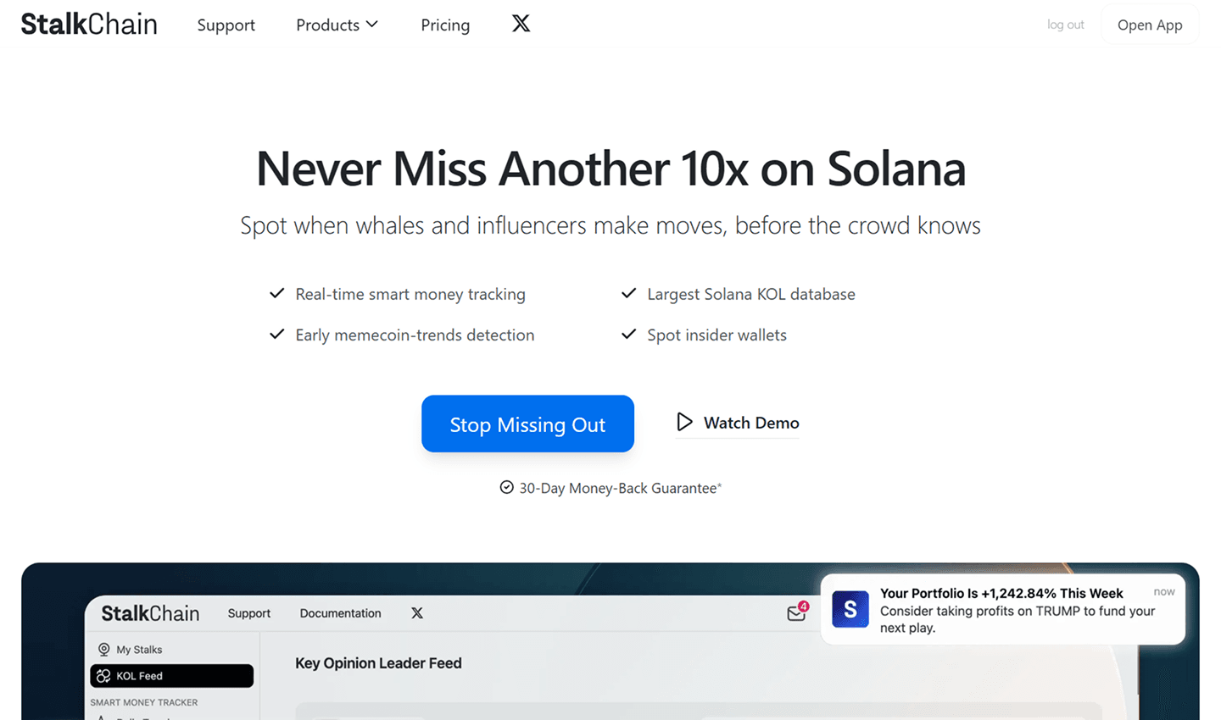This screenshot has height=720, width=1221.
Task: Click the 'Early memecoin-trends detection' text
Action: (415, 335)
